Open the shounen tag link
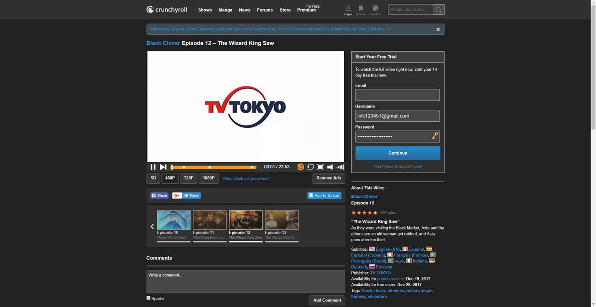The width and height of the screenshot is (596, 307). [x=396, y=291]
